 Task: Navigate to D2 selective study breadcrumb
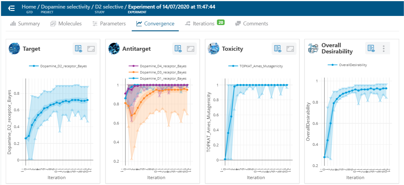[x=109, y=6]
